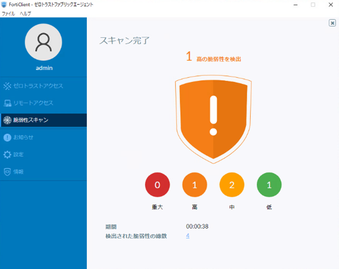
Task: Click the 脆弱性スキャン radar icon
Action: [x=7, y=120]
